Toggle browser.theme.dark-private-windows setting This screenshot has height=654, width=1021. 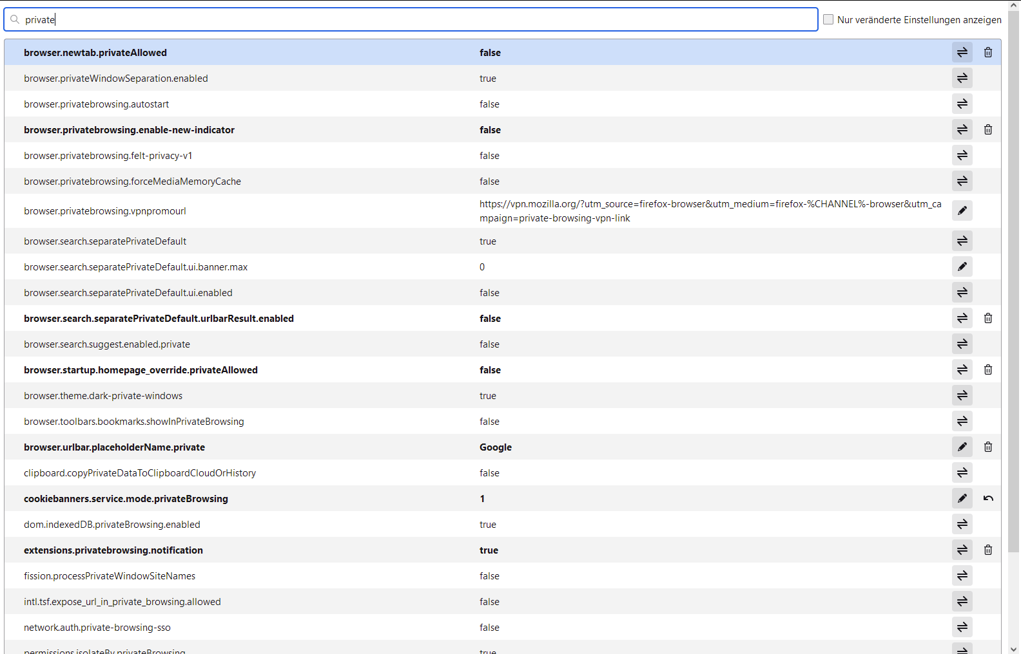pos(962,395)
